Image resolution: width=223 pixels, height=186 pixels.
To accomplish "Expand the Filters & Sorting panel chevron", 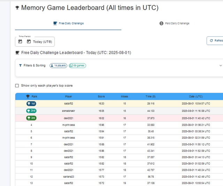I will [221, 66].
